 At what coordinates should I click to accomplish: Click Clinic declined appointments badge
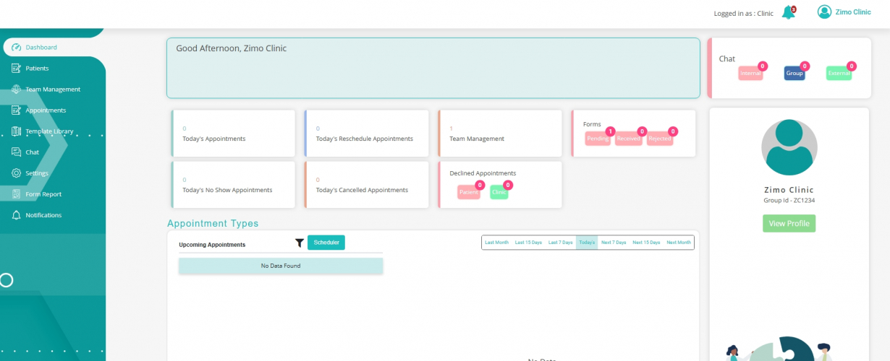tap(499, 192)
